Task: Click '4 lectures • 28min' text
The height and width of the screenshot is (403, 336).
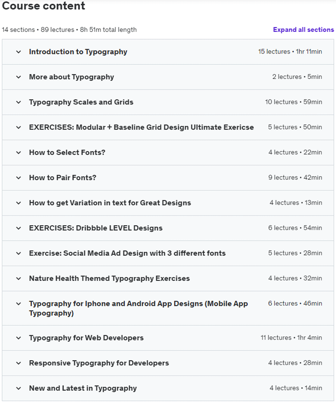Action: tap(295, 363)
